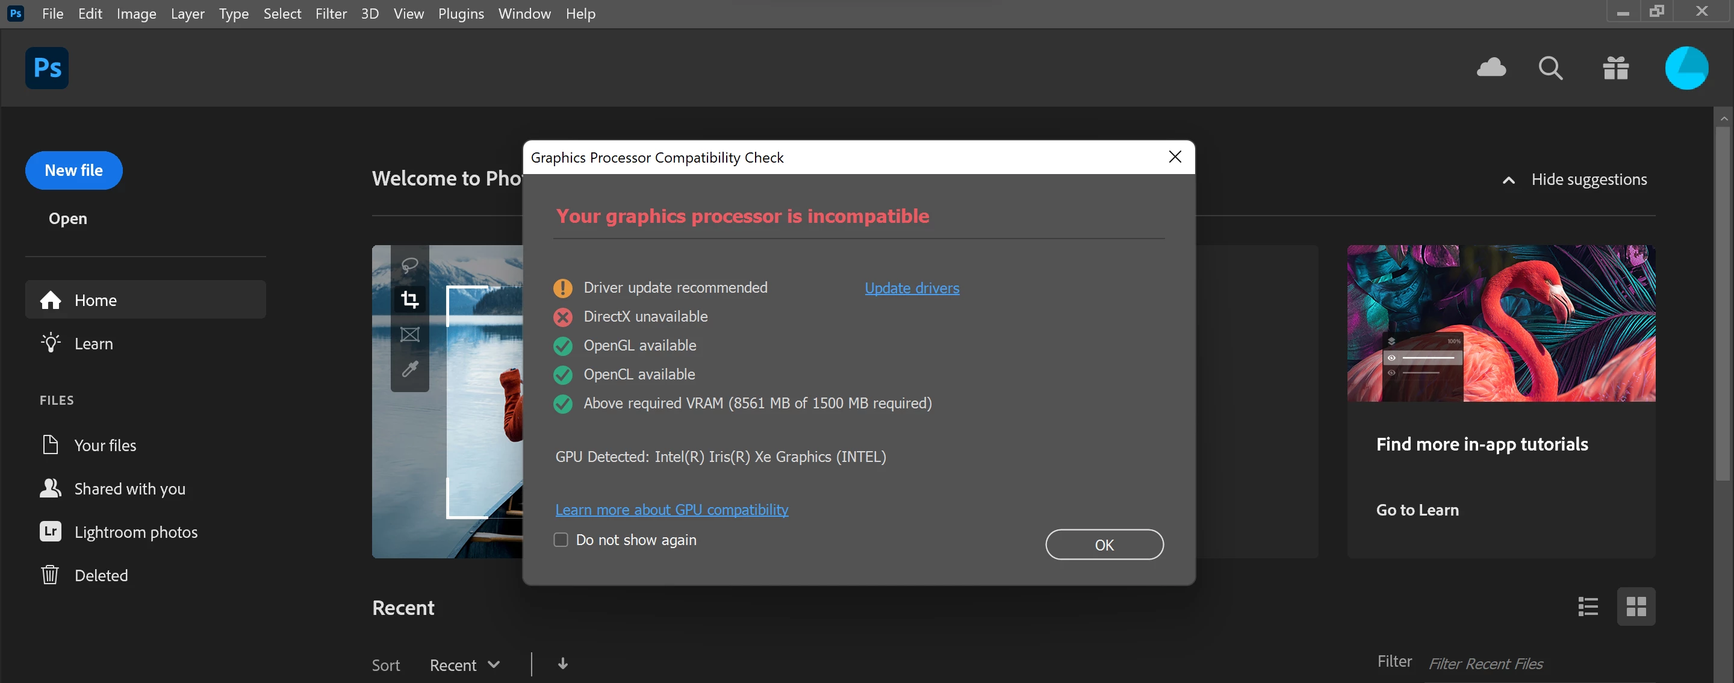This screenshot has width=1734, height=683.
Task: Click Learn more about GPU compatibility
Action: [671, 509]
